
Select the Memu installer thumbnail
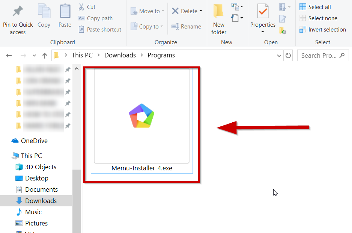tap(141, 116)
